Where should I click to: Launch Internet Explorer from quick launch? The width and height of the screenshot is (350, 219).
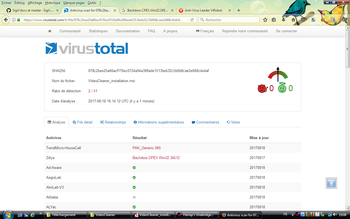pos(33,215)
